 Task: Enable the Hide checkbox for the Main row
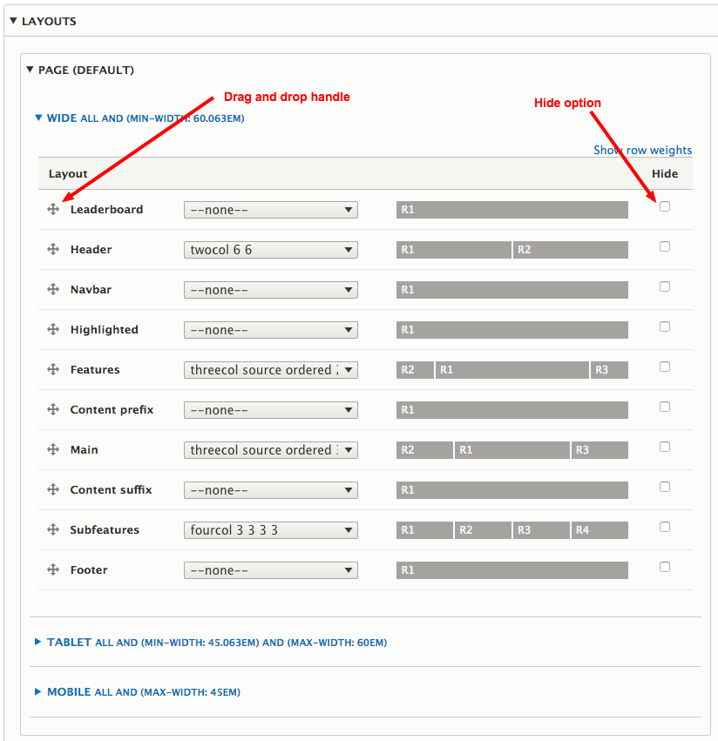[665, 447]
